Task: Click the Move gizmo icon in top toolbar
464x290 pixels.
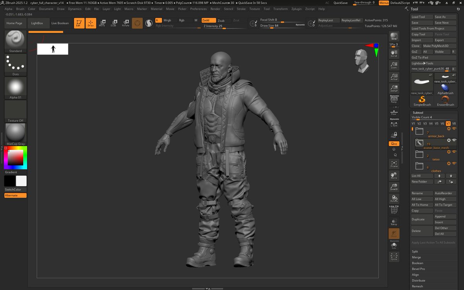Action: 102,23
